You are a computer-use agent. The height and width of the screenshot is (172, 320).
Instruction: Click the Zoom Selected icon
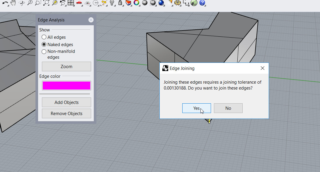[55, 3]
